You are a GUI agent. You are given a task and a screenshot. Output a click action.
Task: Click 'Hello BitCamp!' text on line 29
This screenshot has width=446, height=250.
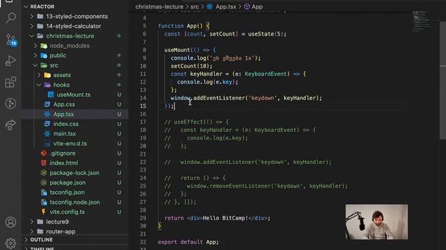[x=225, y=218]
